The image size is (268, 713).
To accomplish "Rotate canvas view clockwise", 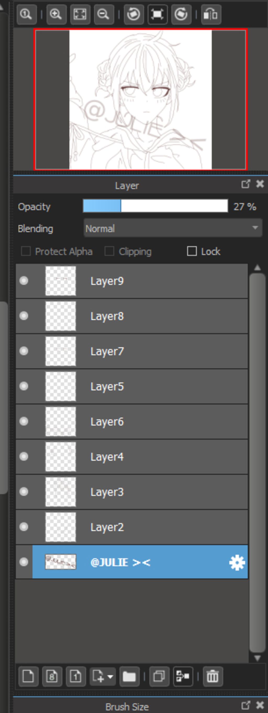I will [x=181, y=14].
